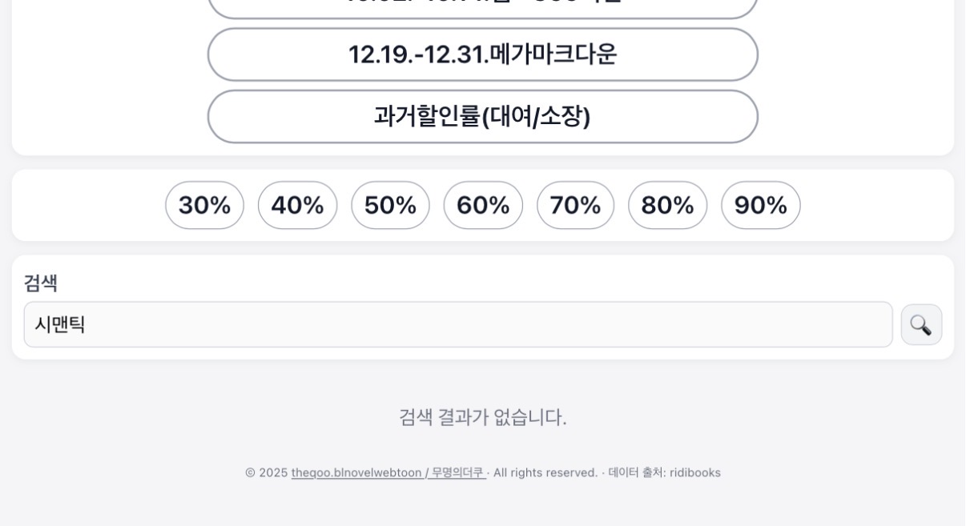Visit the theqoo.blnovelwebtoon footer link

(x=356, y=473)
